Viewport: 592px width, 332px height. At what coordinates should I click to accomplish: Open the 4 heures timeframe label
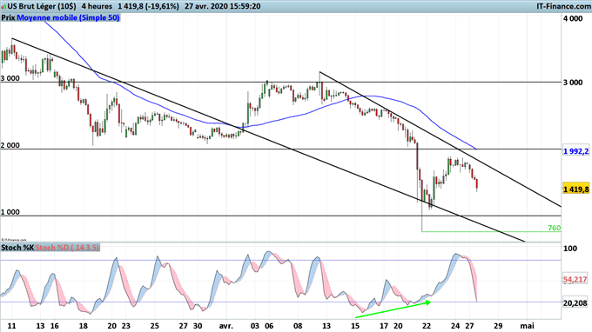97,6
